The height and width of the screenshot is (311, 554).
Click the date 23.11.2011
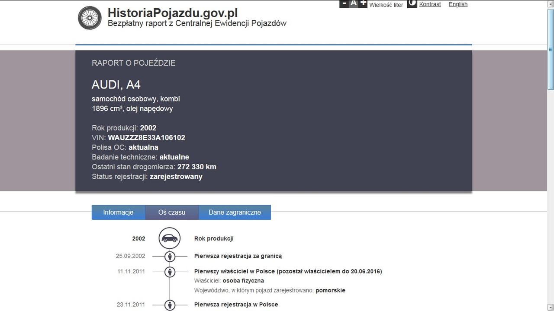pyautogui.click(x=131, y=305)
